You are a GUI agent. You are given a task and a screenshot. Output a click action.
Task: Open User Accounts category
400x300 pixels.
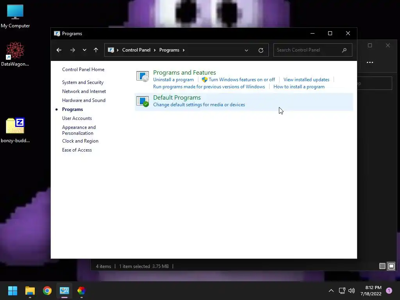coord(77,118)
